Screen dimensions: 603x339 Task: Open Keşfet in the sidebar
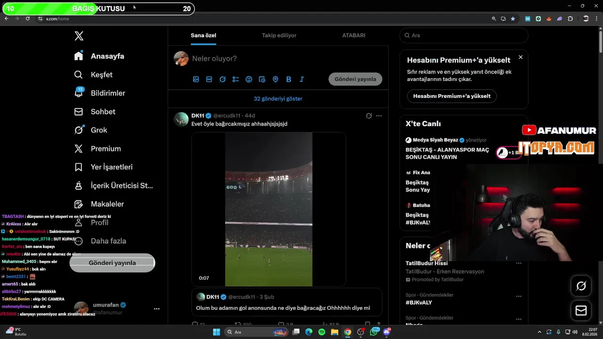click(94, 74)
